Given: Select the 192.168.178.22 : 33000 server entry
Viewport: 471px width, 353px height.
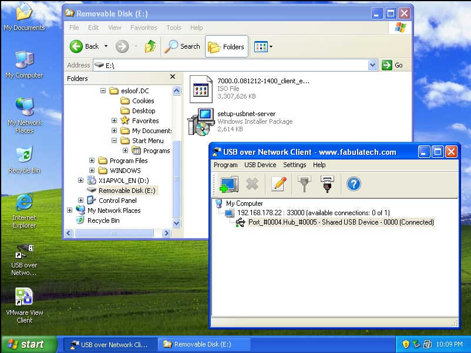Looking at the screenshot, I should 313,213.
